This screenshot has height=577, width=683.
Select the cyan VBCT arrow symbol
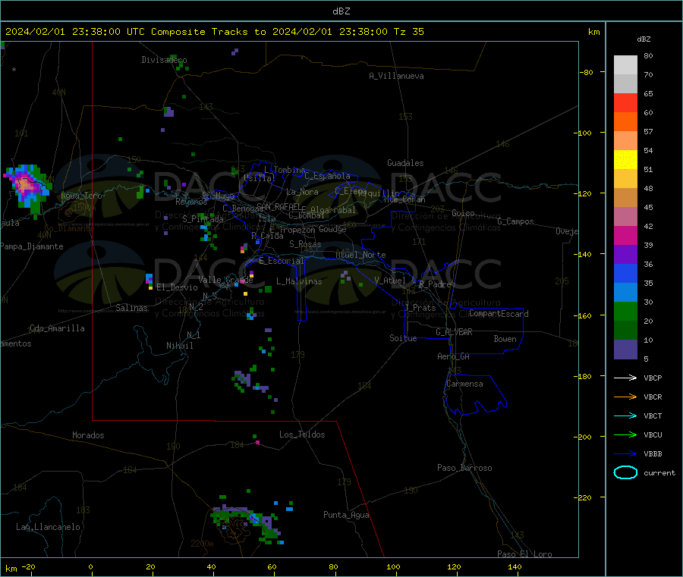point(625,416)
